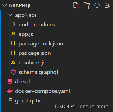
Task: Click the text file icon of graphql.txt
Action: (10, 100)
